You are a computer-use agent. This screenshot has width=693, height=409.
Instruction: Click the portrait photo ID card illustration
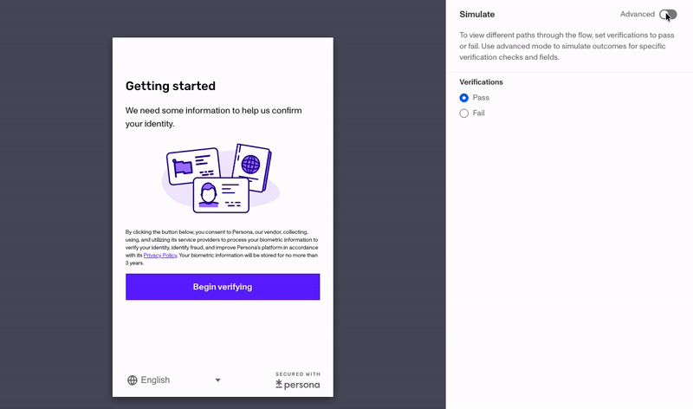coord(221,195)
